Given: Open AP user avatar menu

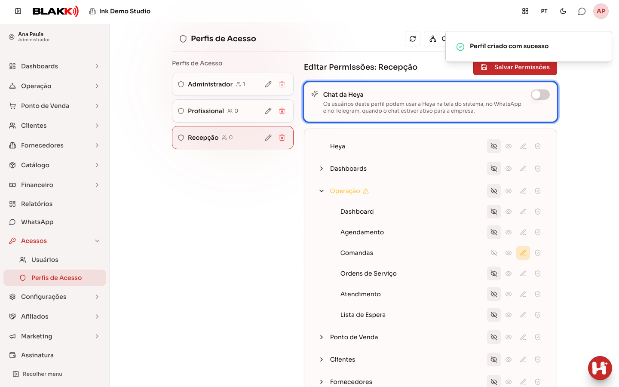Looking at the screenshot, I should pyautogui.click(x=601, y=11).
